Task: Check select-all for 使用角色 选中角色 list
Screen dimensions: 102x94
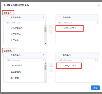Action: 59,55
